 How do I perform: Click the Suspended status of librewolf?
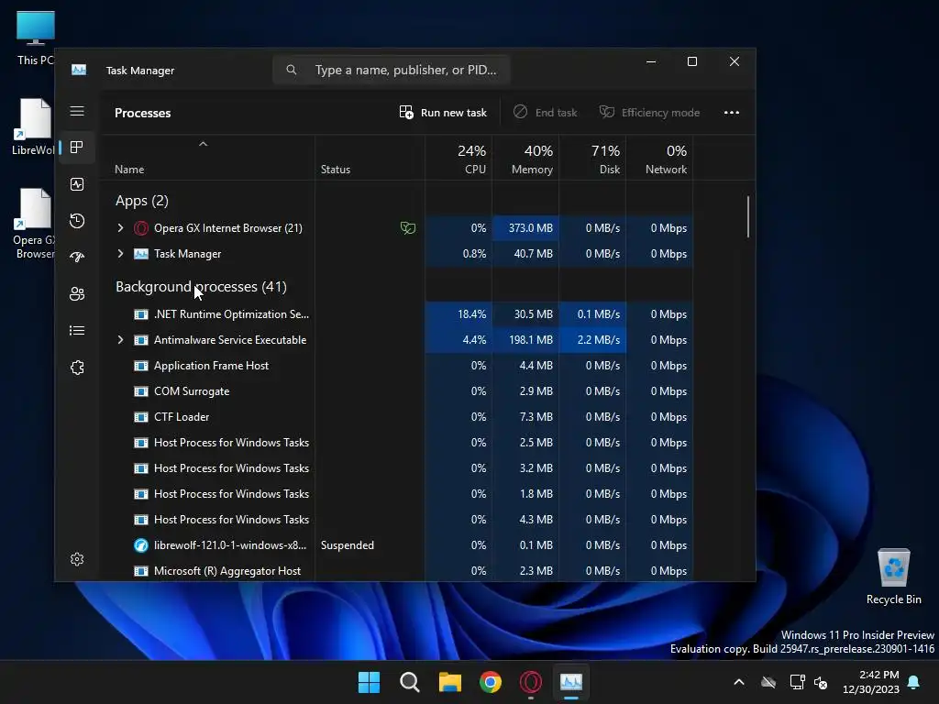pyautogui.click(x=348, y=545)
